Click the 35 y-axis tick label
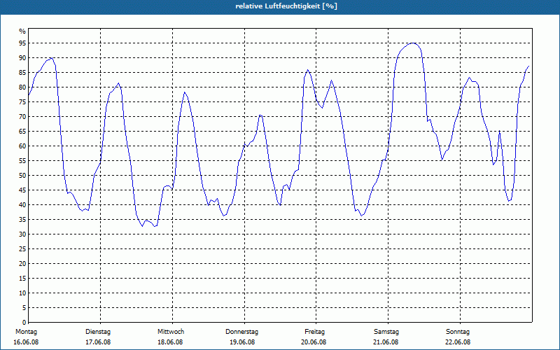The image size is (560, 350). [22, 220]
